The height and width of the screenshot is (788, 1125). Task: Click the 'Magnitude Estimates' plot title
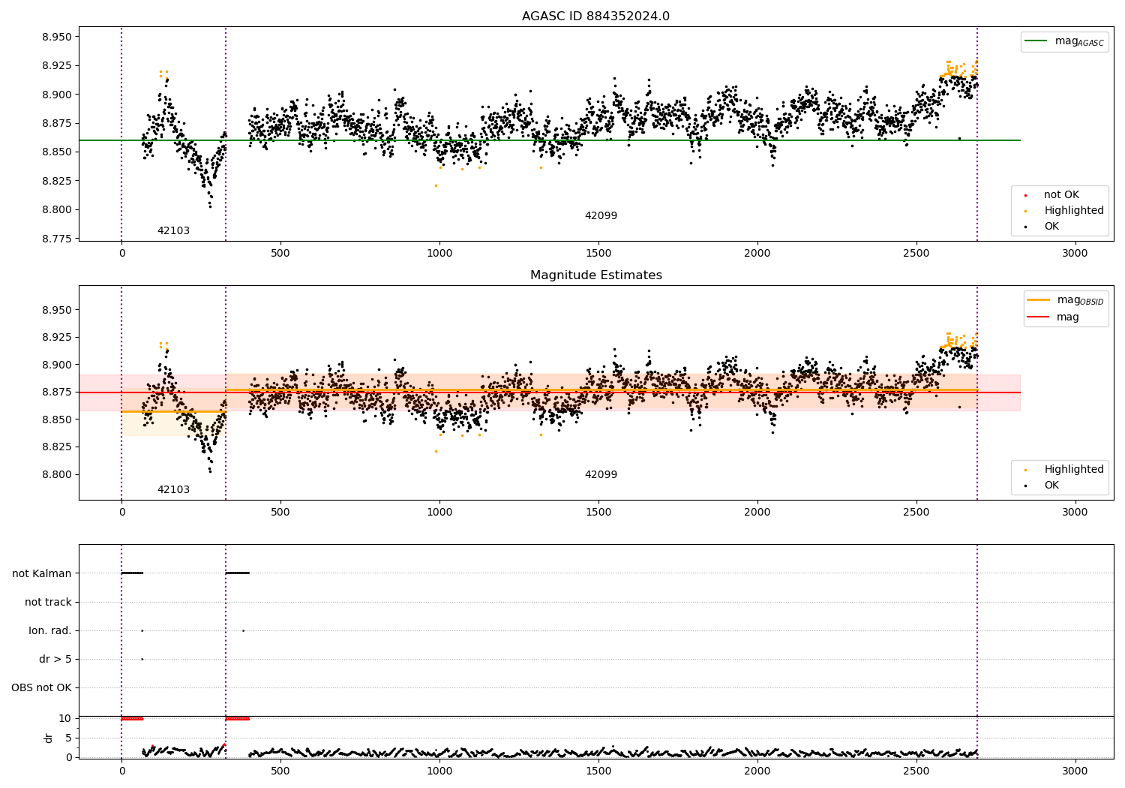pos(595,275)
